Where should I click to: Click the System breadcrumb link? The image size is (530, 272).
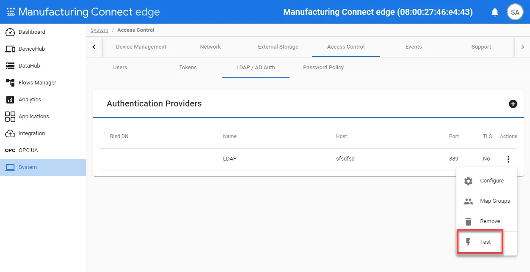click(99, 30)
